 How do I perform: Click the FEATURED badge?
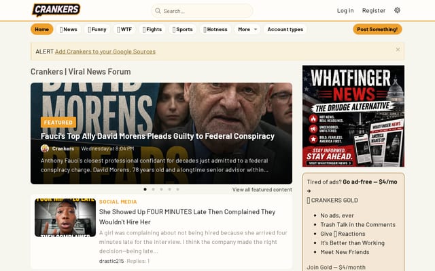tap(58, 122)
